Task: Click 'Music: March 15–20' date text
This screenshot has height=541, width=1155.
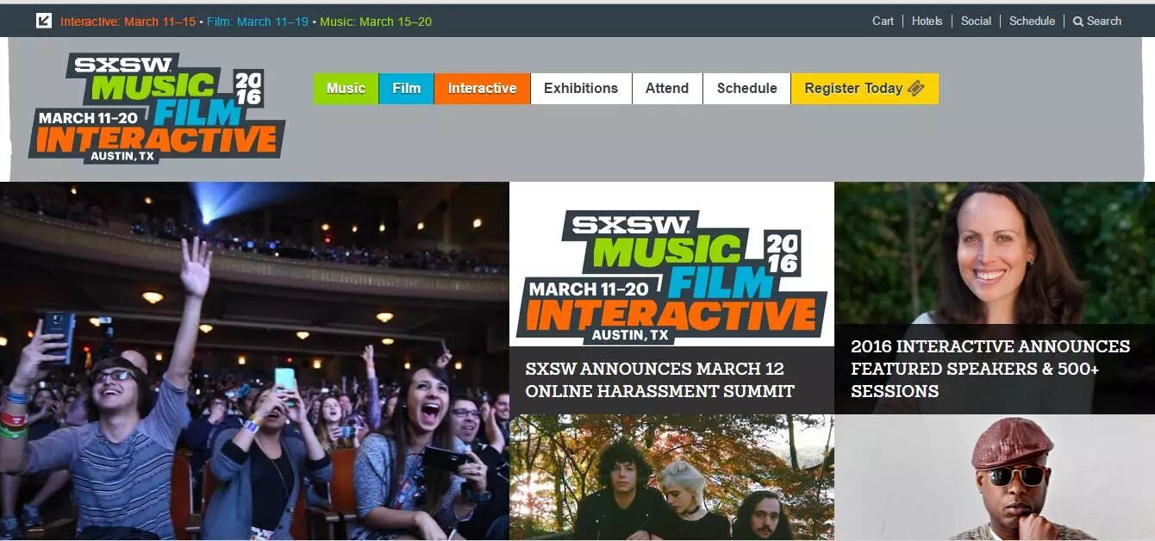Action: point(376,22)
